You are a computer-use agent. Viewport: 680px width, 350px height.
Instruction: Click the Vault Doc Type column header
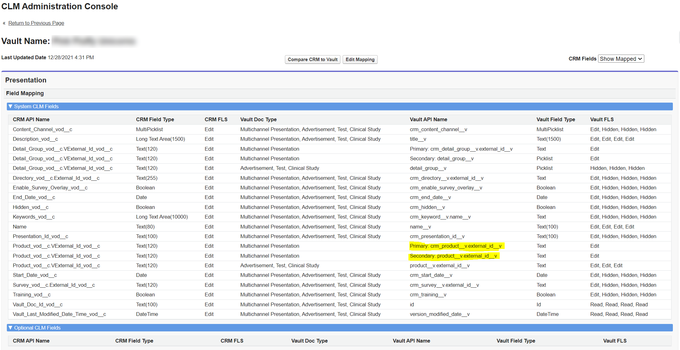click(x=258, y=119)
